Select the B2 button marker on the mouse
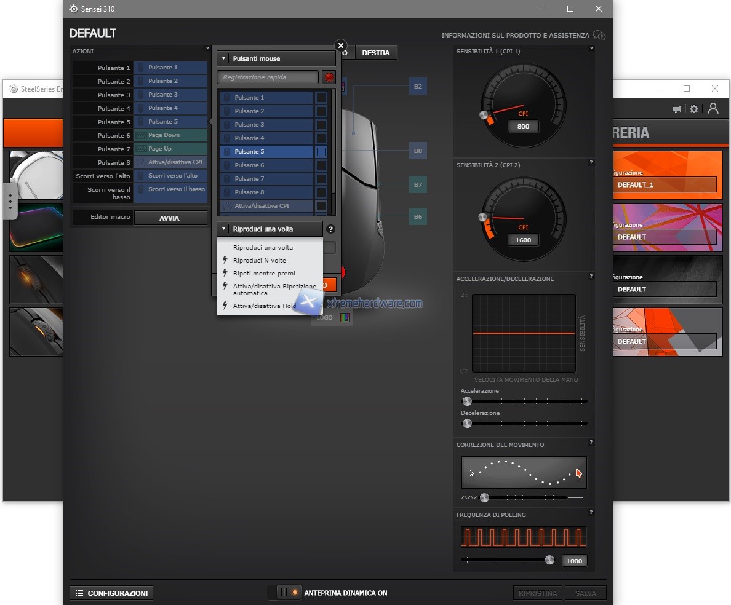This screenshot has width=731, height=605. tap(418, 87)
